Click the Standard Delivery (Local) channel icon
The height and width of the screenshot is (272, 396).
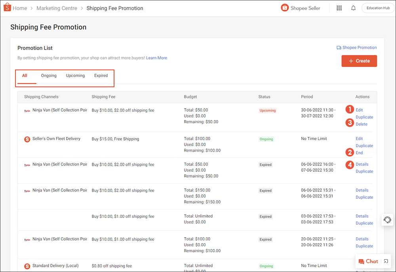27,266
